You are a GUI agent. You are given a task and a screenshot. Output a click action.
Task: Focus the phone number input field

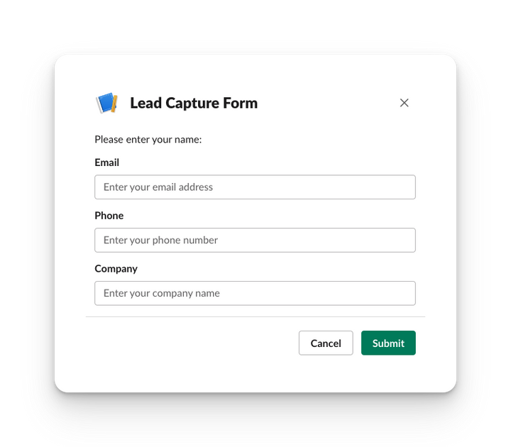click(x=255, y=241)
